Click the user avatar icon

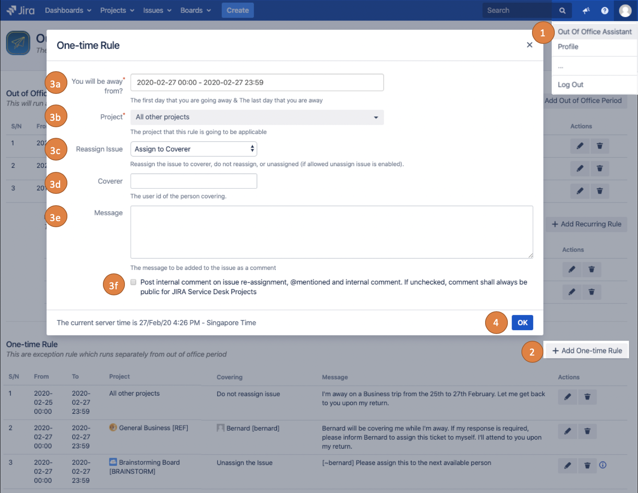coord(625,11)
